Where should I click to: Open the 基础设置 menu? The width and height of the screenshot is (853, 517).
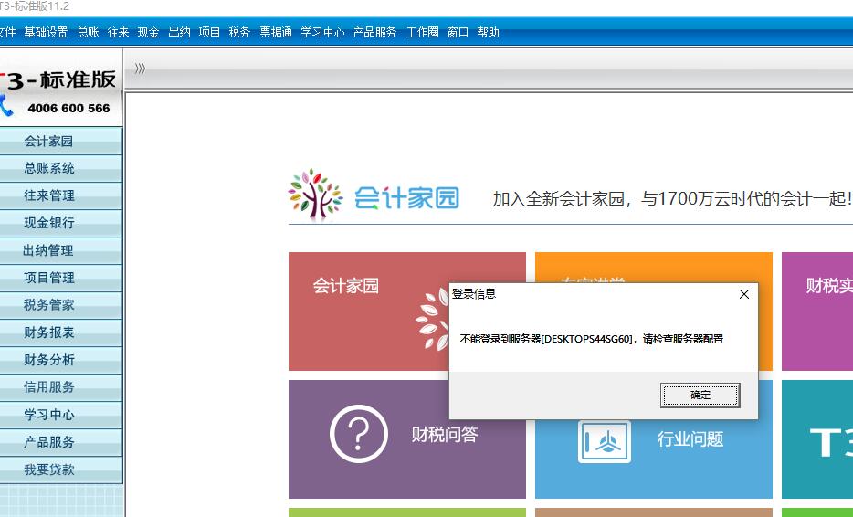pos(46,33)
